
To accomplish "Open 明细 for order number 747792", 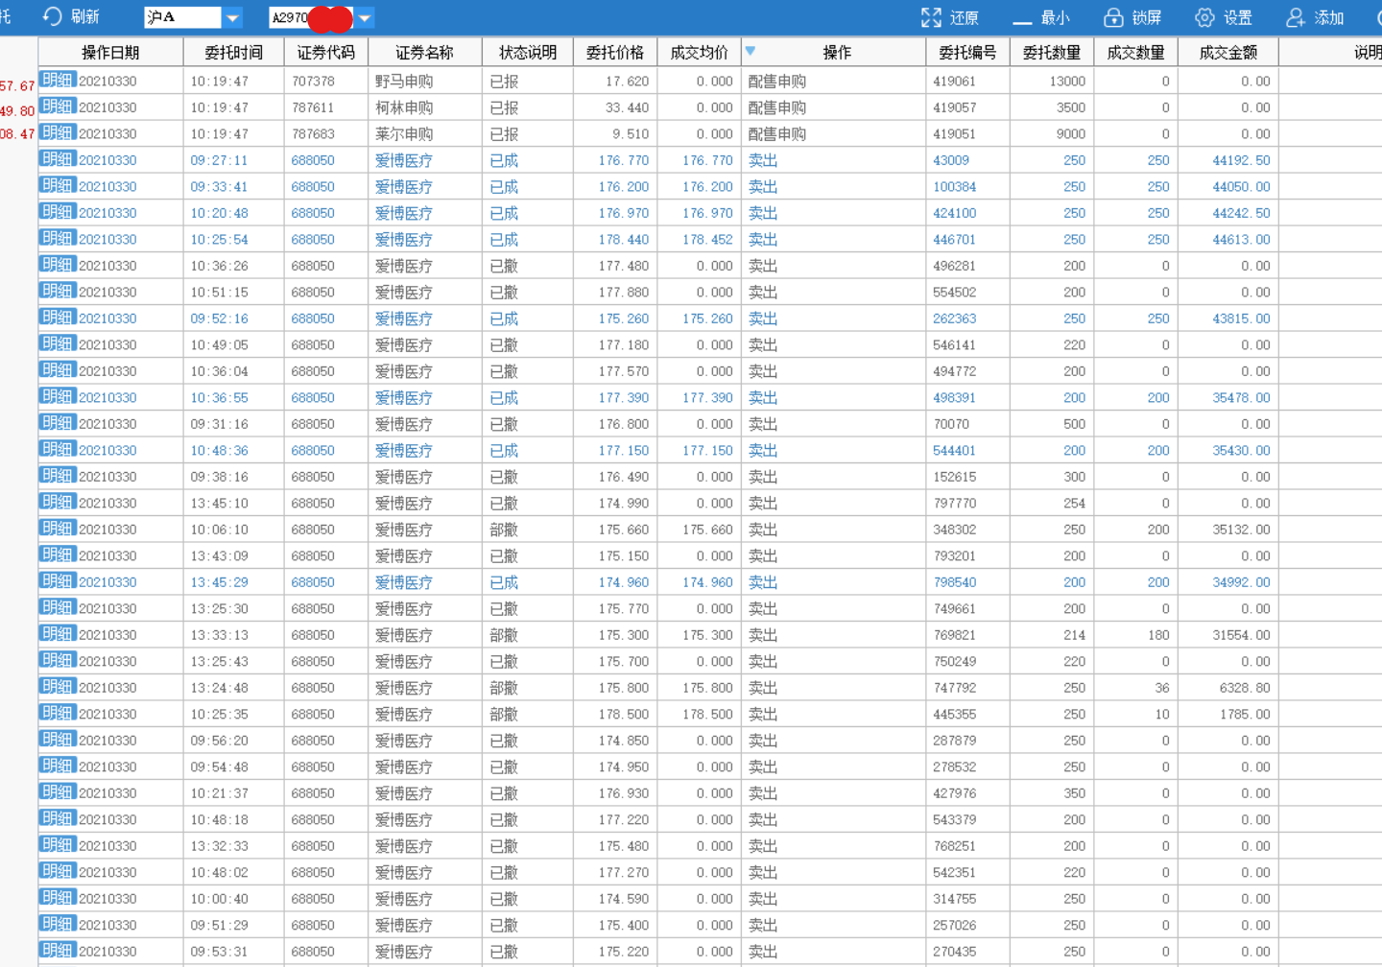I will coord(58,687).
